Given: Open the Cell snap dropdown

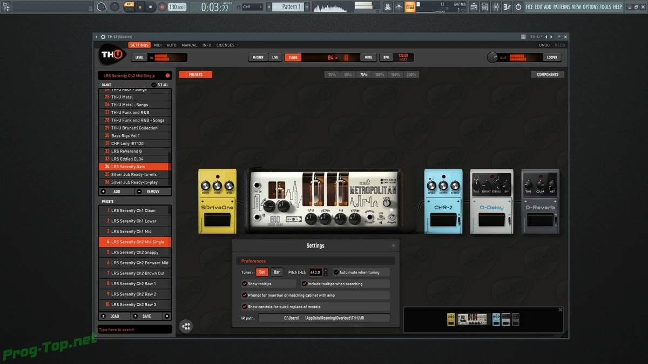Looking at the screenshot, I should tap(252, 7).
